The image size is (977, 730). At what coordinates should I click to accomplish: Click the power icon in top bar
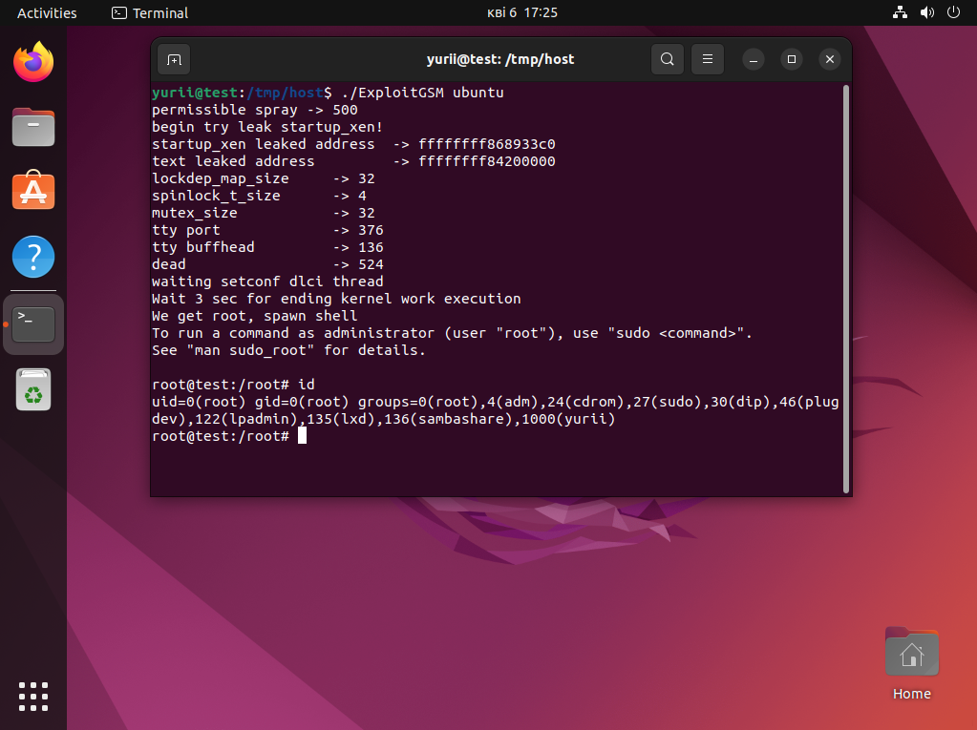tap(953, 12)
